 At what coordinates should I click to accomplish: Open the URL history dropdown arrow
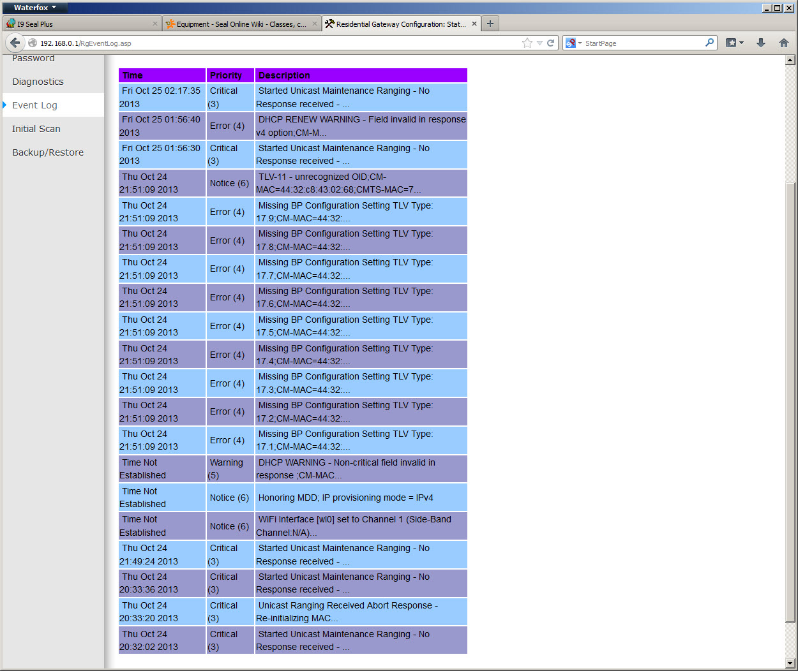point(539,43)
